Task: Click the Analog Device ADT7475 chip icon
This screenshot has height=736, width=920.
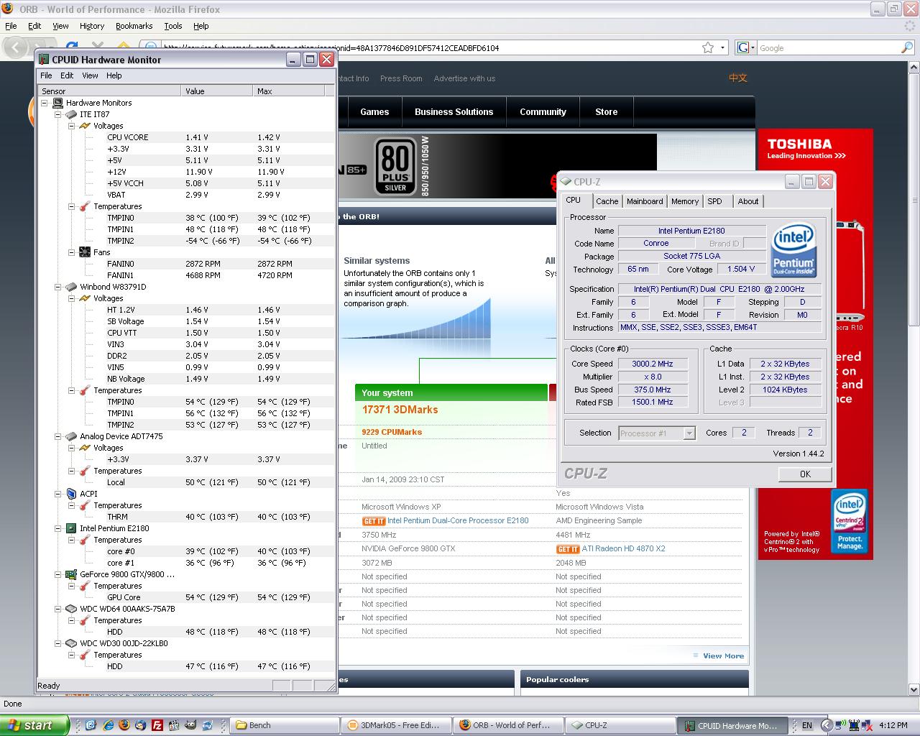Action: click(71, 436)
